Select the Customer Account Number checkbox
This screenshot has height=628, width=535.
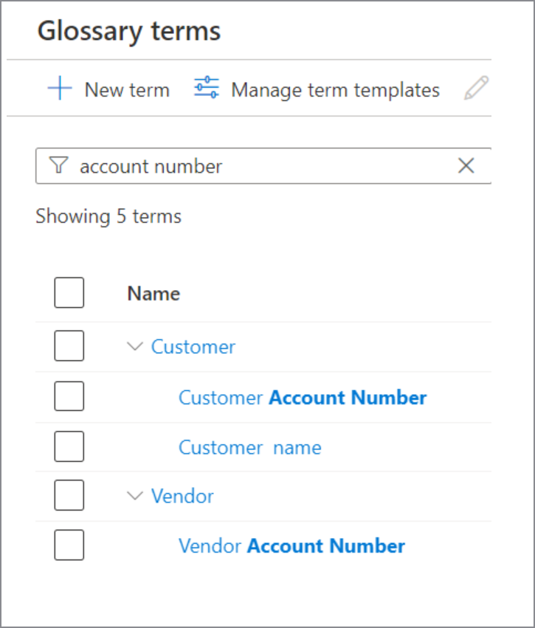69,397
